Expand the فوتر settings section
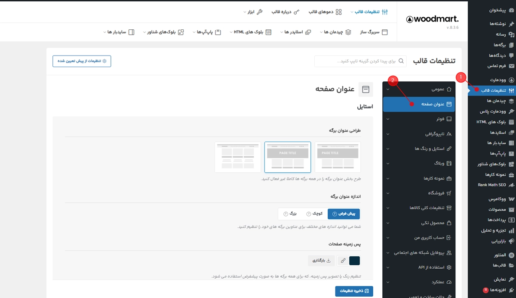The image size is (516, 298). (x=418, y=119)
